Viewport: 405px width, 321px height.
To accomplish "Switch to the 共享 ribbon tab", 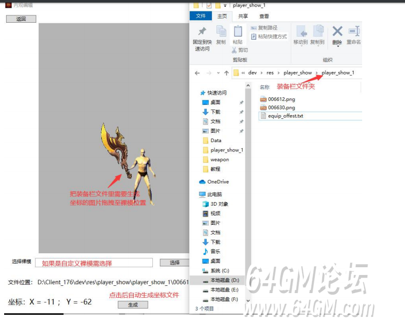I will click(x=243, y=17).
